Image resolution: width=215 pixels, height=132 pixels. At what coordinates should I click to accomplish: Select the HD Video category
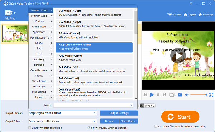click(x=41, y=21)
